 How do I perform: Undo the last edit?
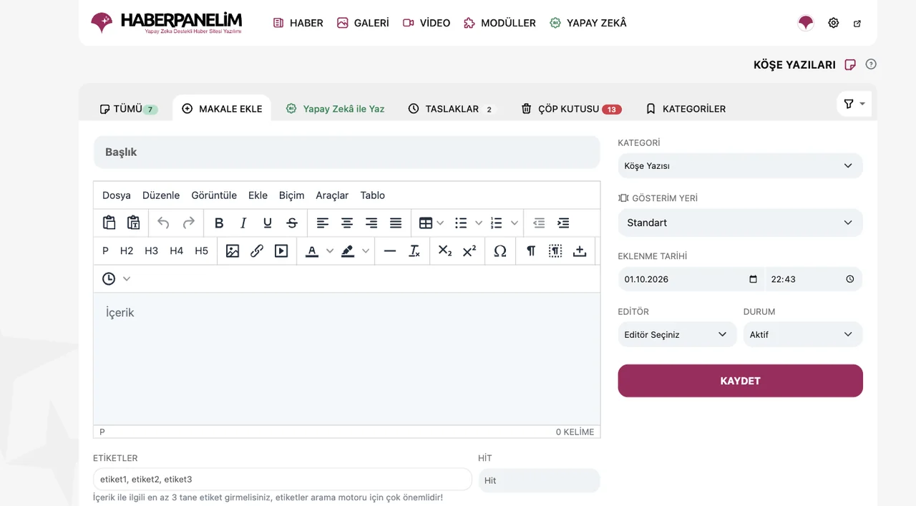point(163,223)
